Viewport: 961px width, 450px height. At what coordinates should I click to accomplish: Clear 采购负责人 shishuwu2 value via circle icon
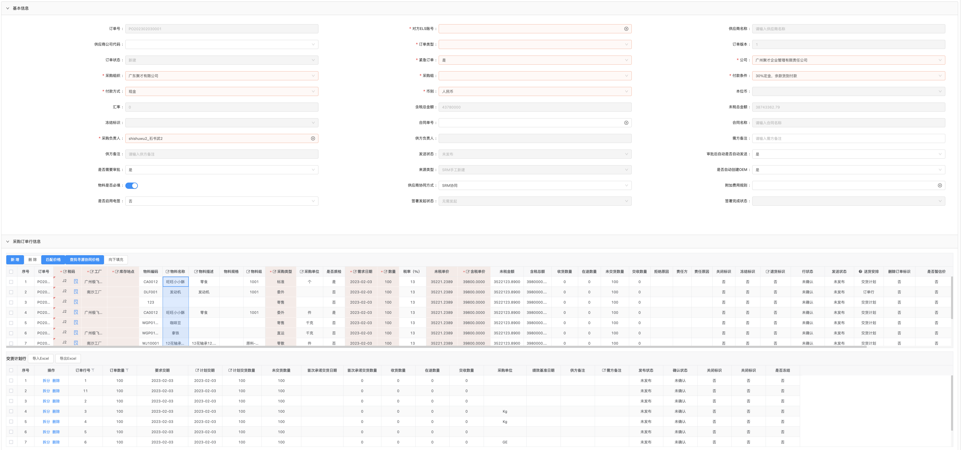point(313,138)
